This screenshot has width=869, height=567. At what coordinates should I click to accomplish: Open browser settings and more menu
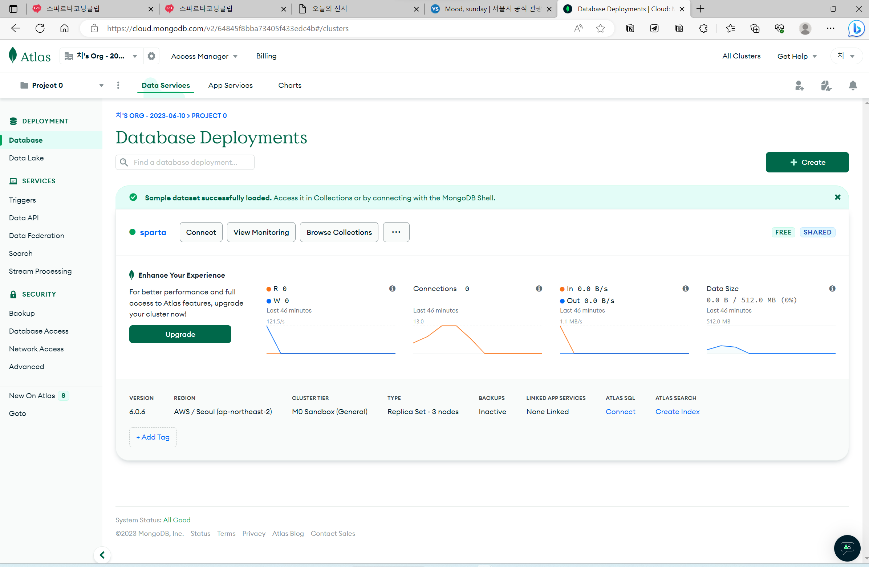click(830, 28)
